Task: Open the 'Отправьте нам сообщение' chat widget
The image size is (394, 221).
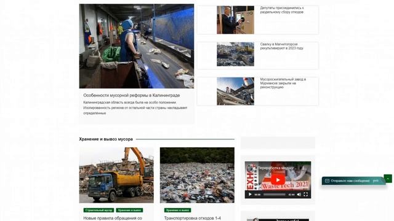Action: pos(353,180)
